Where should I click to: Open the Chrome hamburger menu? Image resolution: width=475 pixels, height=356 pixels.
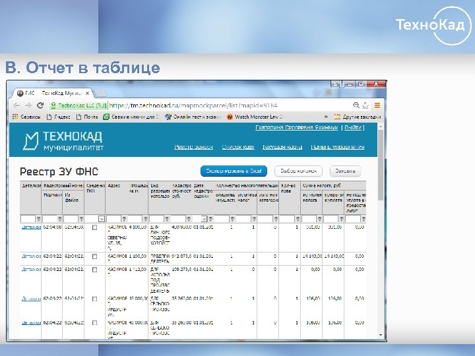[377, 105]
